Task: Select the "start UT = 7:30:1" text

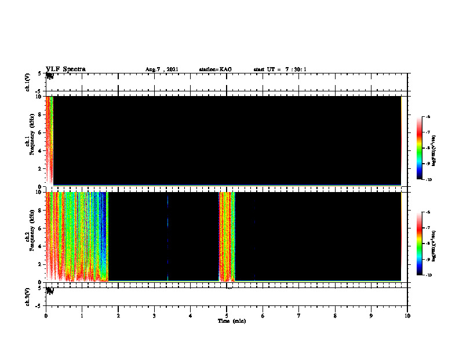Action: [280, 69]
